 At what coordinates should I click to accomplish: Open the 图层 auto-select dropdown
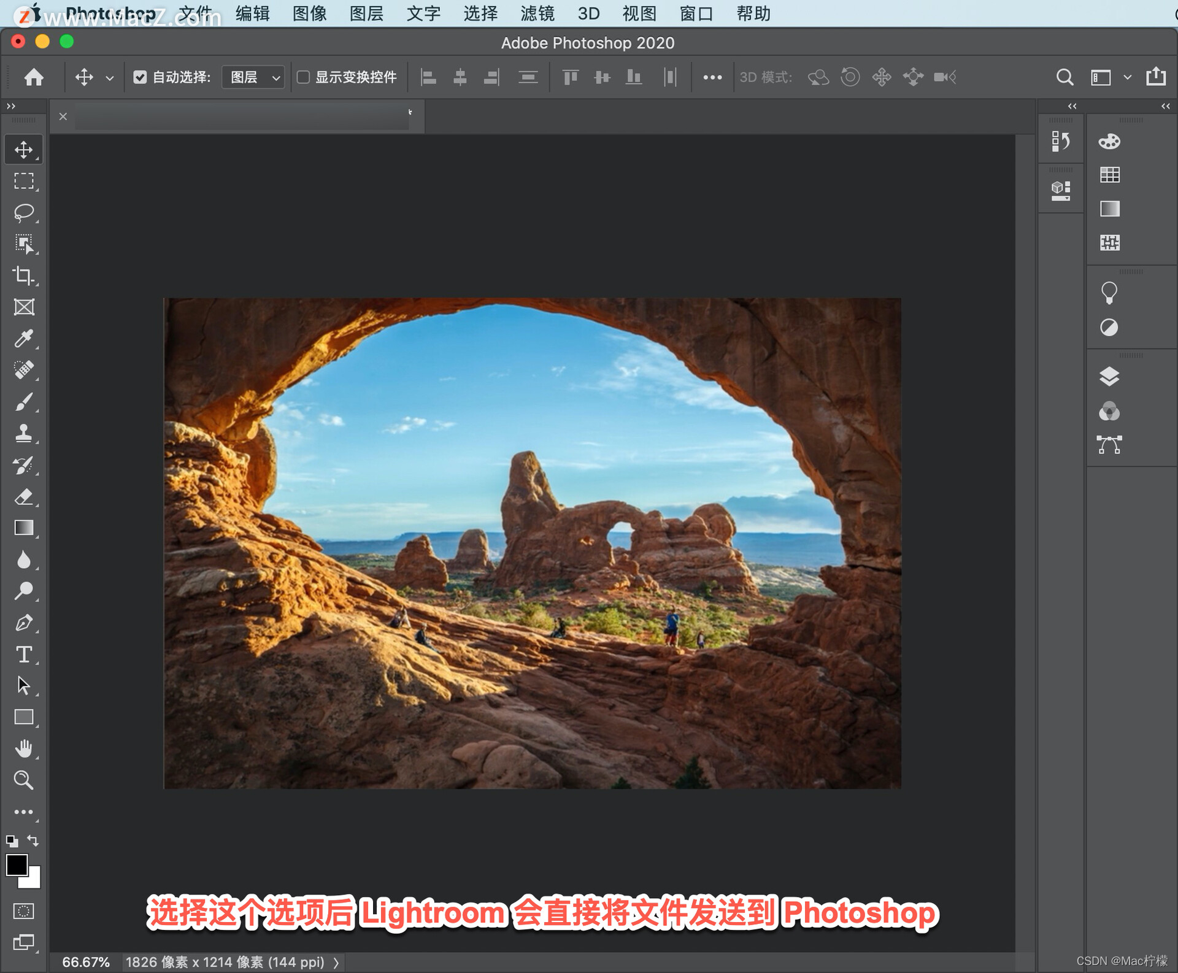pos(253,77)
